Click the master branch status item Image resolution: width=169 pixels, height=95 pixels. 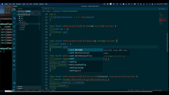click(18, 90)
